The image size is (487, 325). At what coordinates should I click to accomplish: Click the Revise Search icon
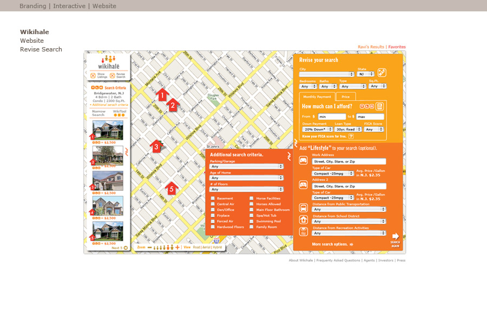pyautogui.click(x=113, y=76)
